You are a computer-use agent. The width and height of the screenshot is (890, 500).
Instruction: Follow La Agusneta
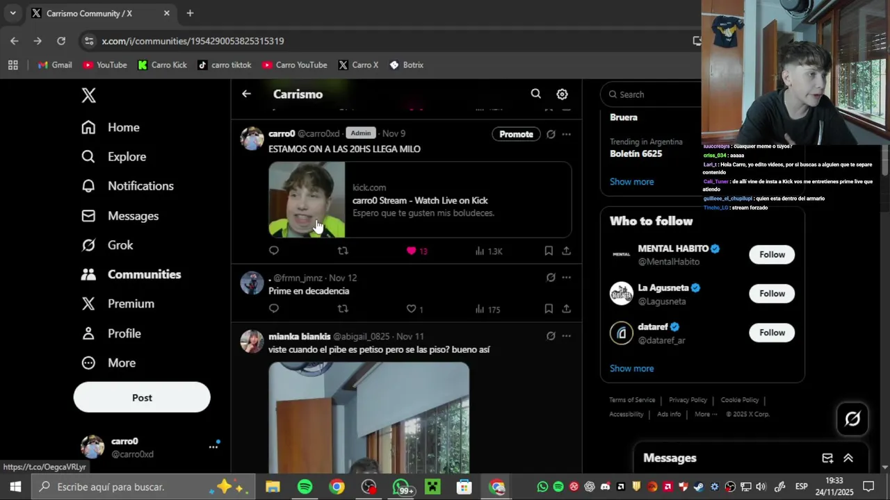point(772,294)
